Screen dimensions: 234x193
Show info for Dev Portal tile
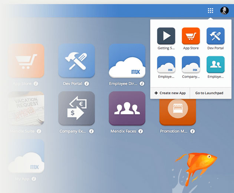86,84
